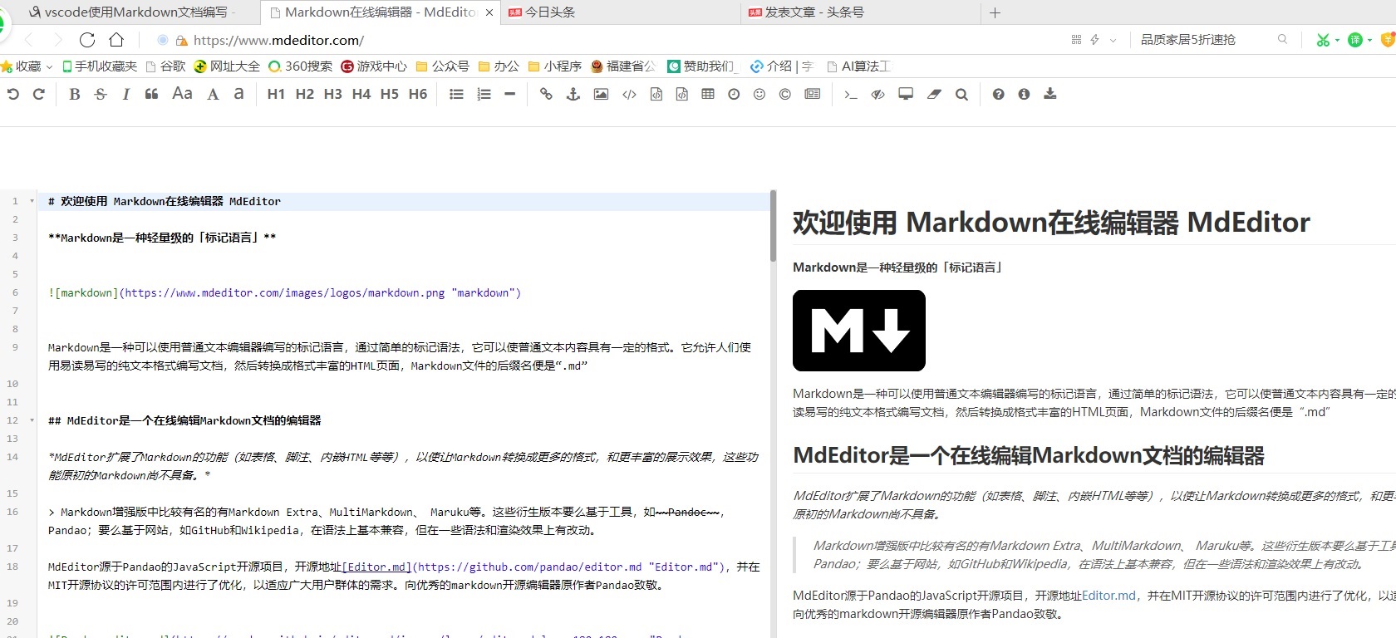The width and height of the screenshot is (1396, 638).
Task: Insert H3 heading
Action: pos(332,95)
